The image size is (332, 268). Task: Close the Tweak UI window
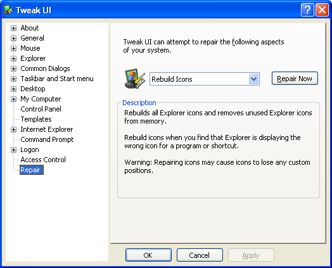point(322,10)
